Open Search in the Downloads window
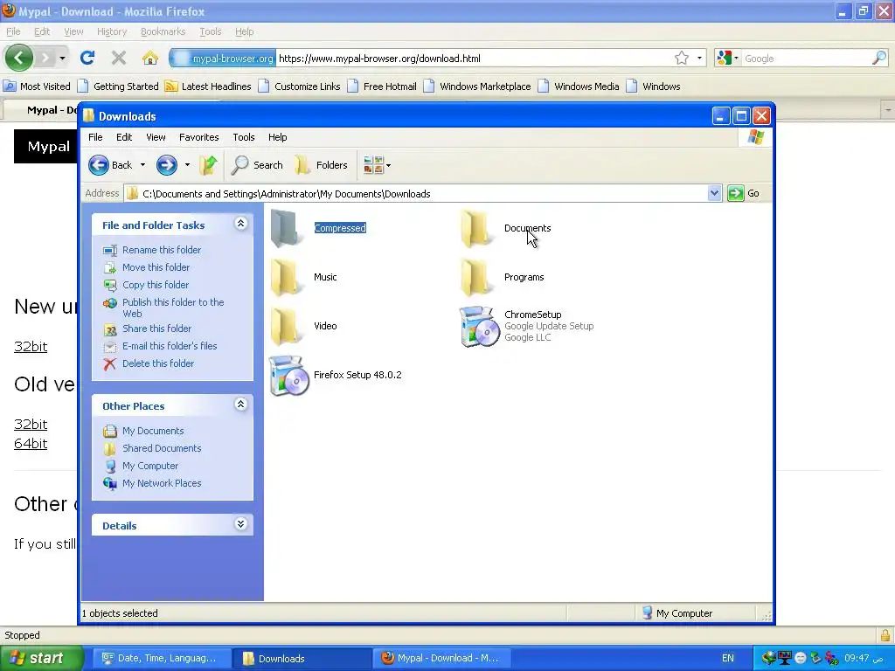895x671 pixels. click(x=258, y=165)
